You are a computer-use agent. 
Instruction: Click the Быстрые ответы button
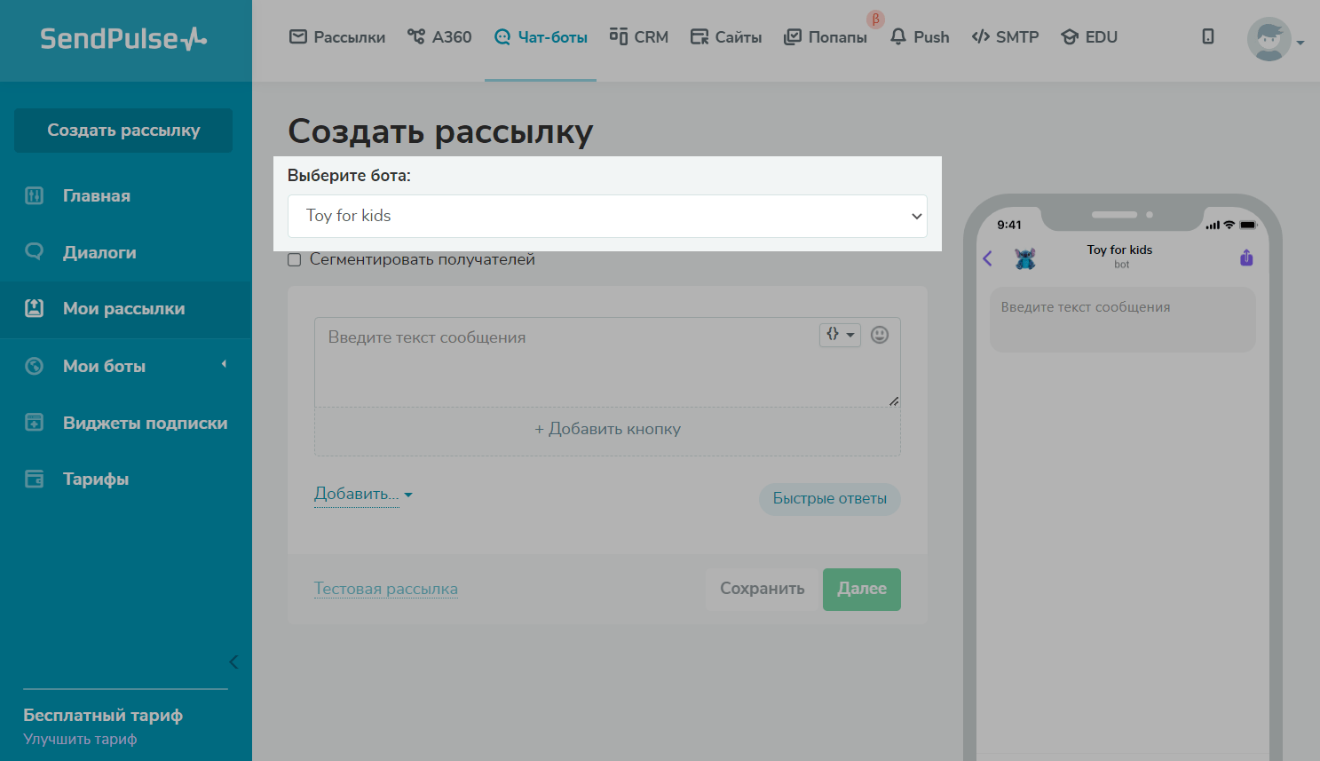[829, 499]
